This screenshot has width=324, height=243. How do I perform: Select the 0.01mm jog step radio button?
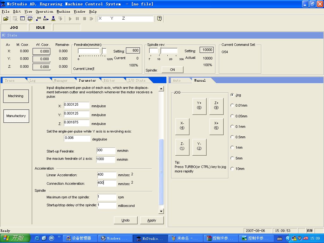pyautogui.click(x=233, y=105)
